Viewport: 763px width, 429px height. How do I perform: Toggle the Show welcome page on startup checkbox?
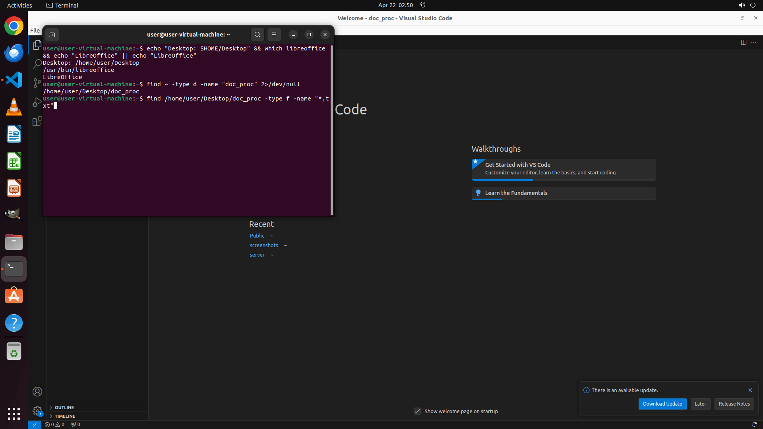(417, 411)
